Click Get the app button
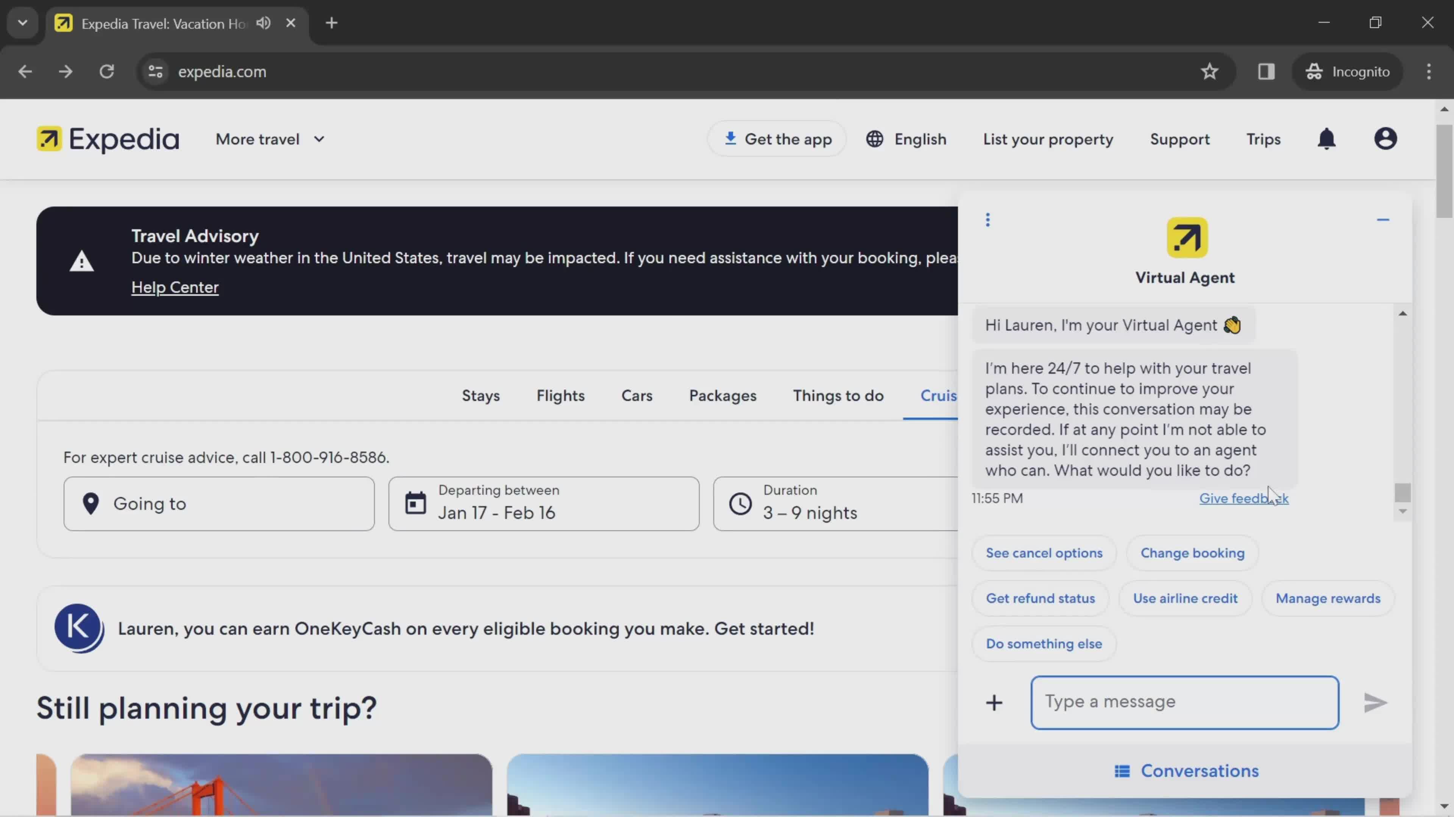The width and height of the screenshot is (1454, 817). 777,139
